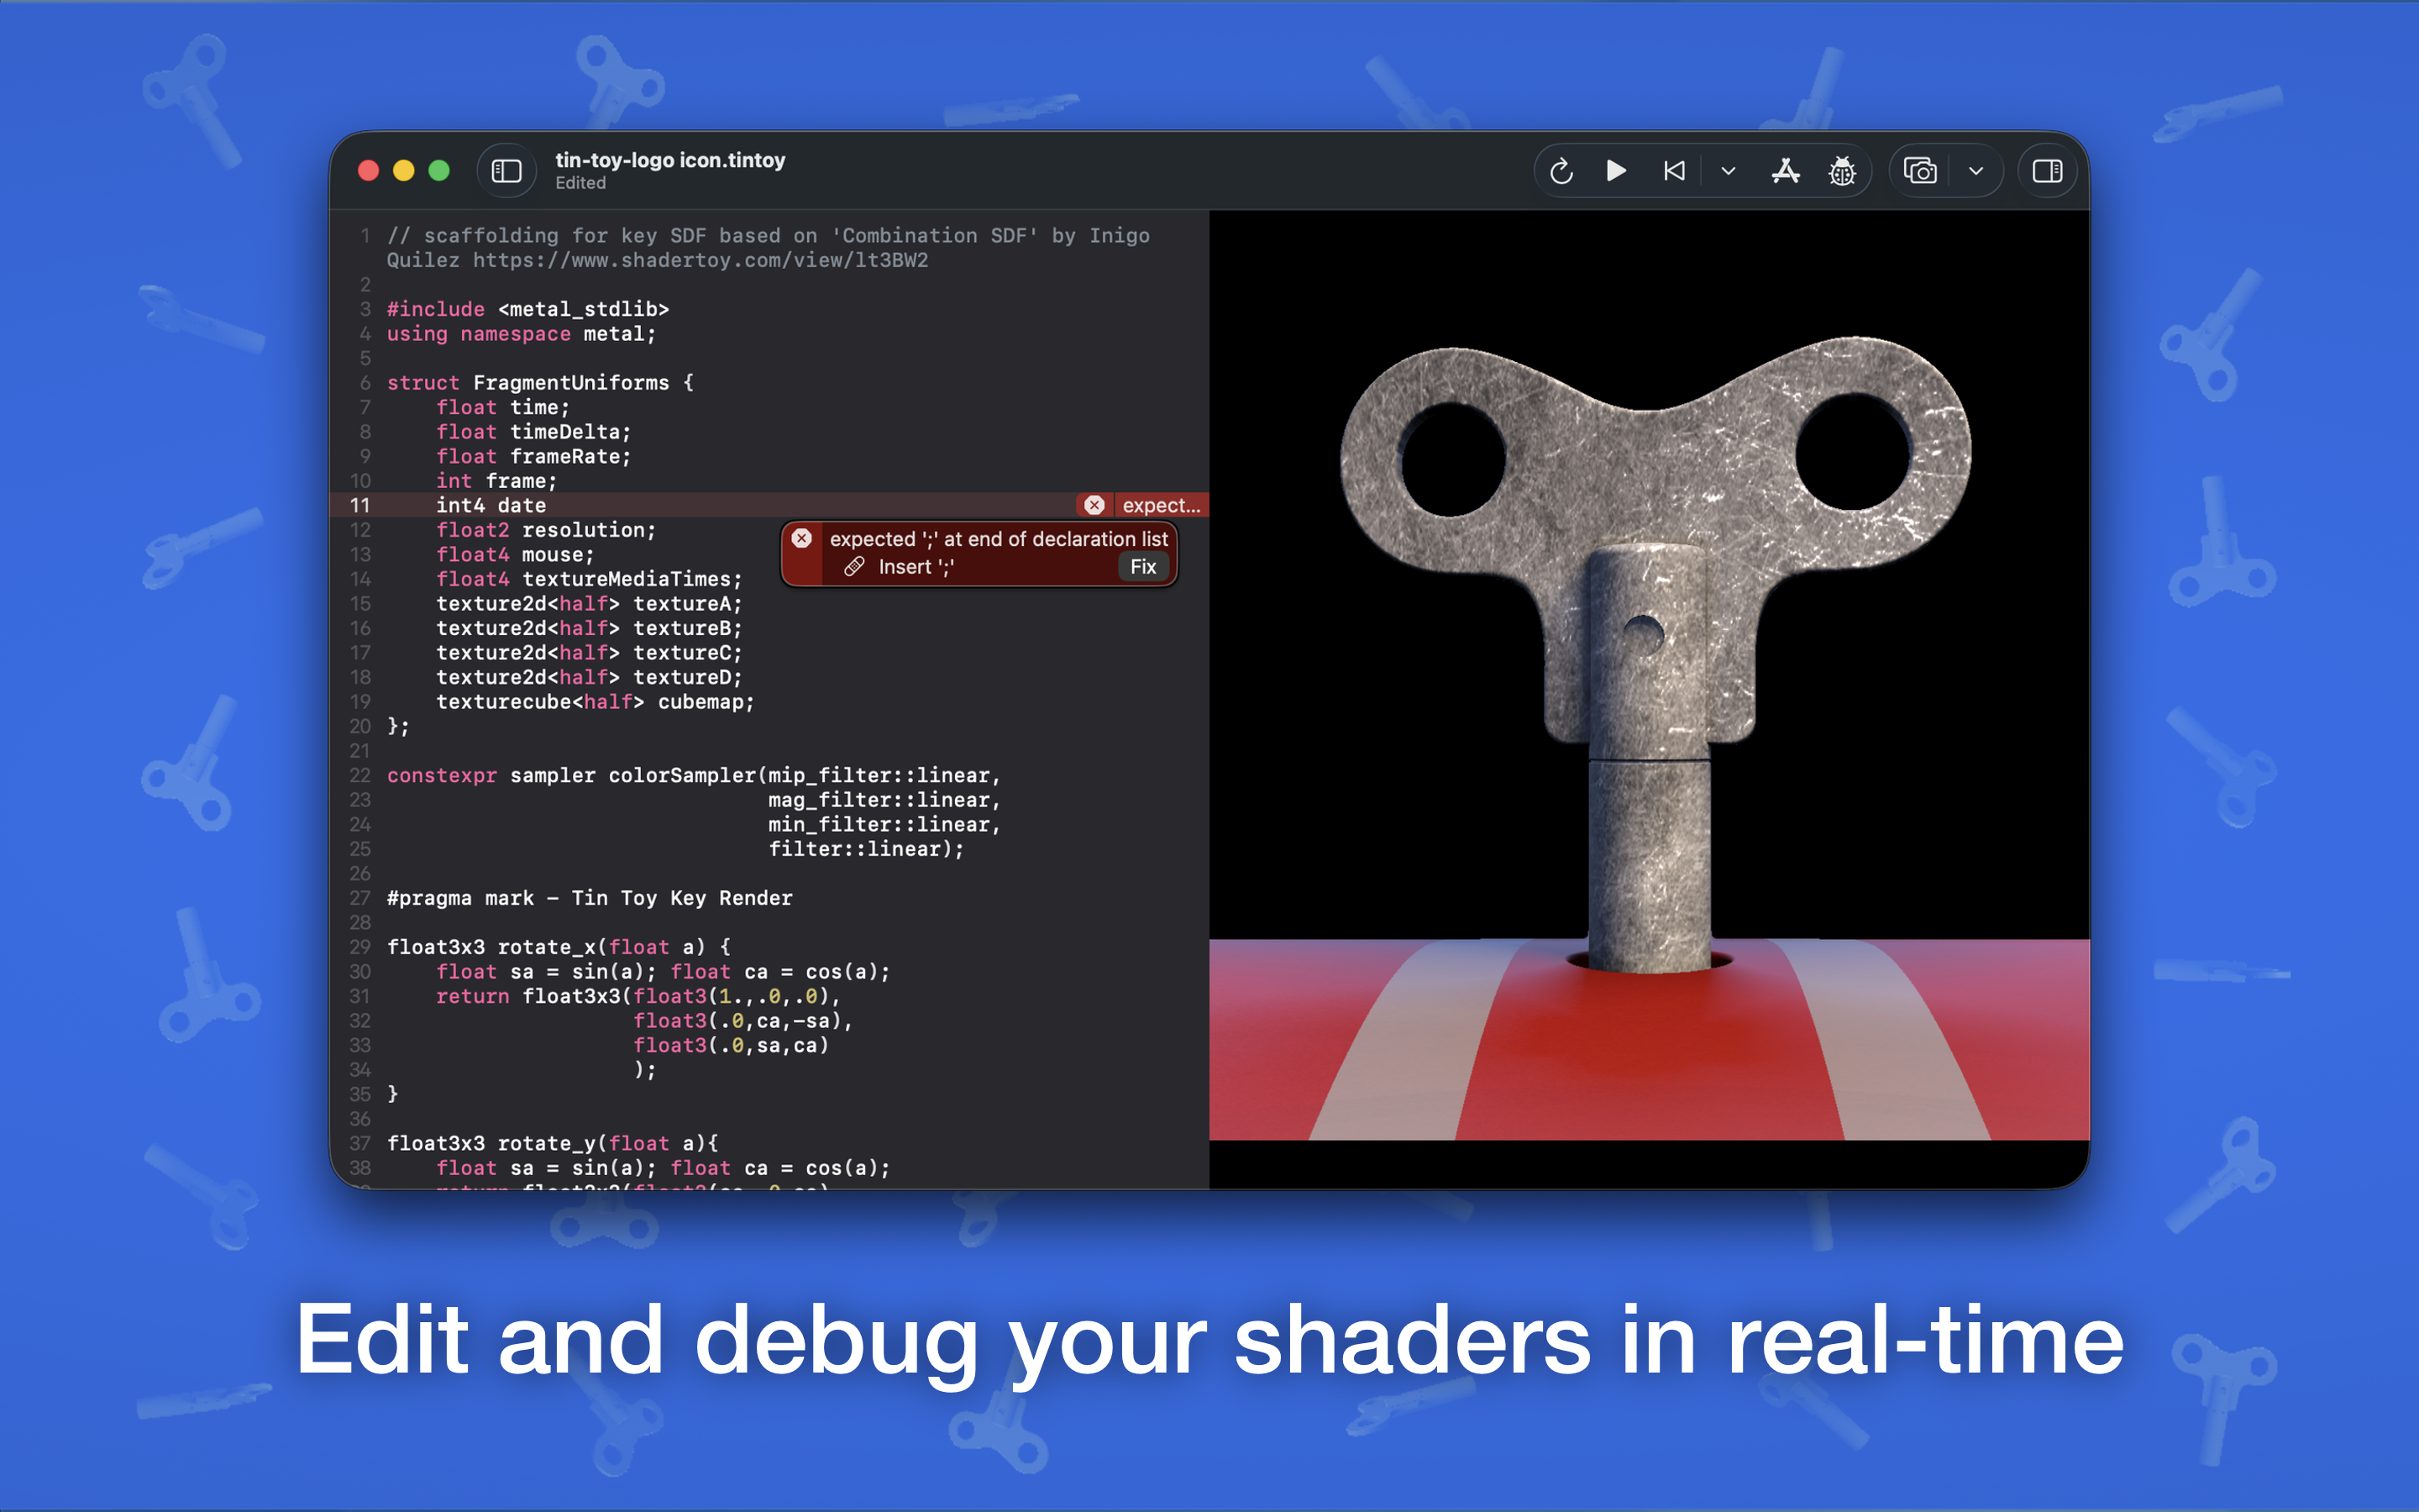Click line number 22 in the gutter
The width and height of the screenshot is (2419, 1512).
(359, 775)
